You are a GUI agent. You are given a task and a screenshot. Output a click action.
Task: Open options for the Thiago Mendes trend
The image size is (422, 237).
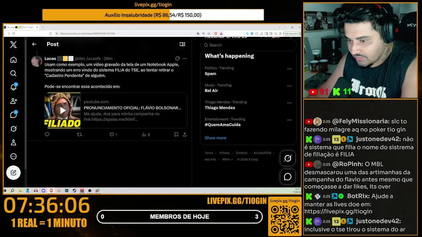(289, 103)
